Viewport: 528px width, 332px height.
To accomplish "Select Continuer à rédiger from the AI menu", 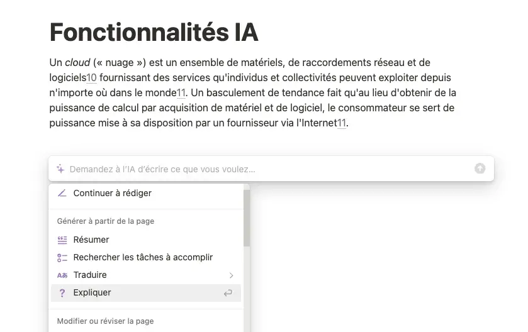I will click(x=146, y=193).
